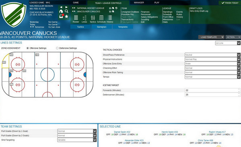Click the green shield team logo
The height and width of the screenshot is (147, 241).
14,14
